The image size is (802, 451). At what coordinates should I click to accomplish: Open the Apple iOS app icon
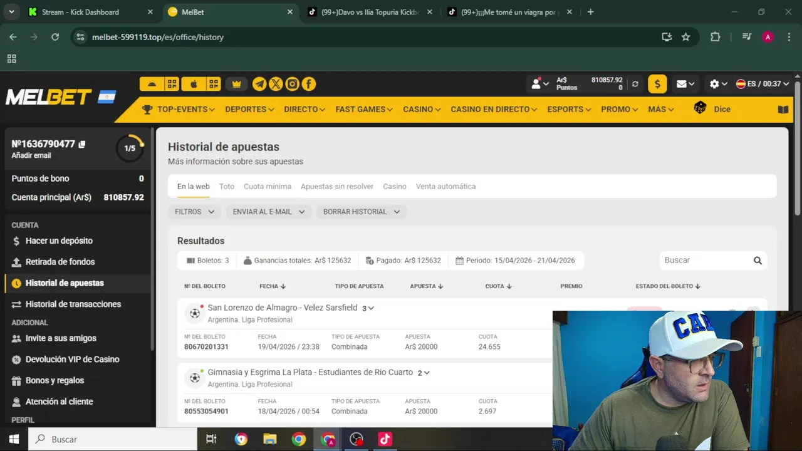(194, 84)
